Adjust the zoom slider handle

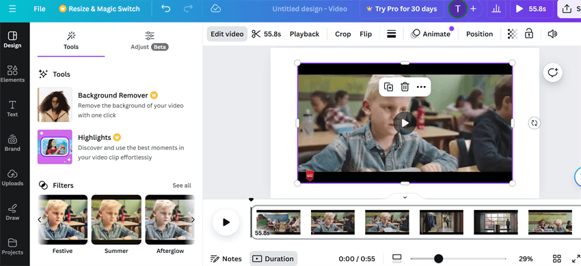(438, 258)
